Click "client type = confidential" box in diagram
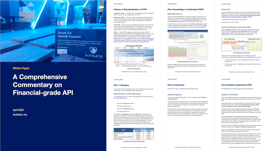 229,42
